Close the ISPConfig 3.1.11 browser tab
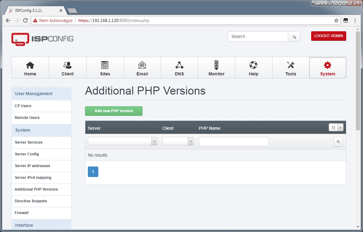Viewport: 363px width, 232px height. 61,11
